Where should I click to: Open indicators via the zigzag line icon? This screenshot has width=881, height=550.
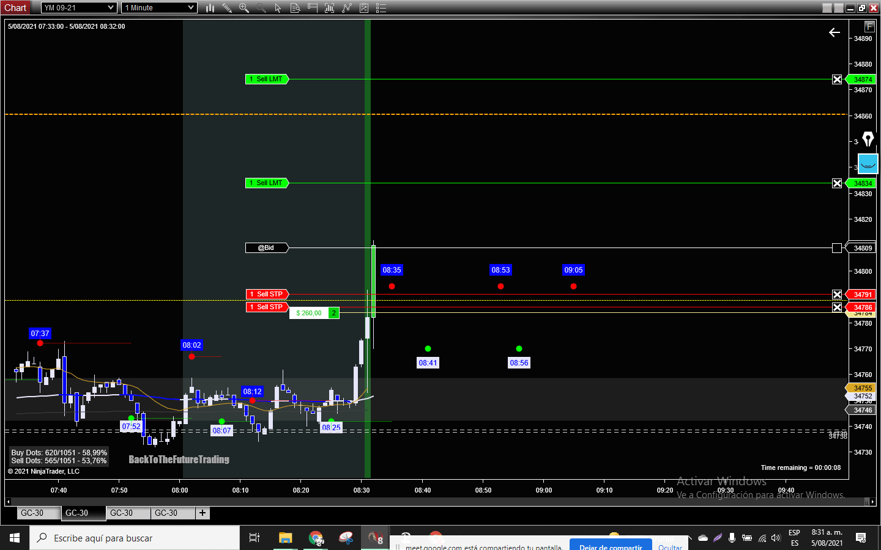pos(346,8)
